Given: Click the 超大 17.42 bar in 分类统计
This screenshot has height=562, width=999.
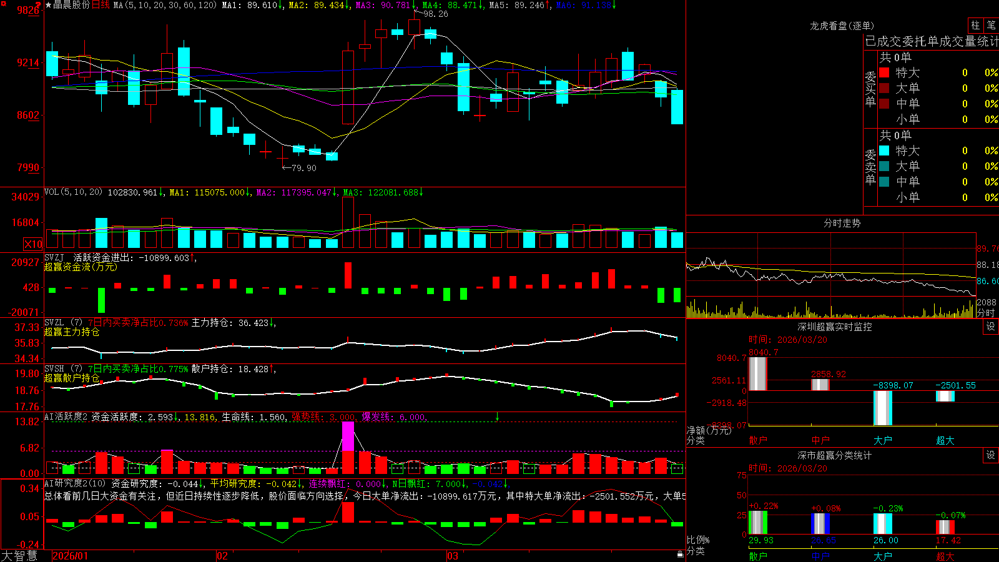Looking at the screenshot, I should point(945,528).
